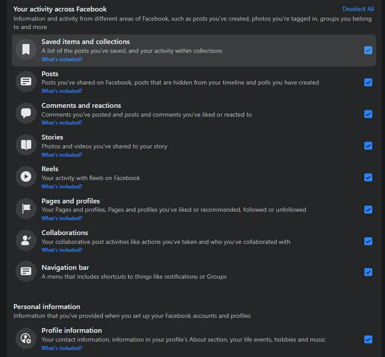The width and height of the screenshot is (385, 357).
Task: Open What's included under Collaborations
Action: tap(62, 250)
